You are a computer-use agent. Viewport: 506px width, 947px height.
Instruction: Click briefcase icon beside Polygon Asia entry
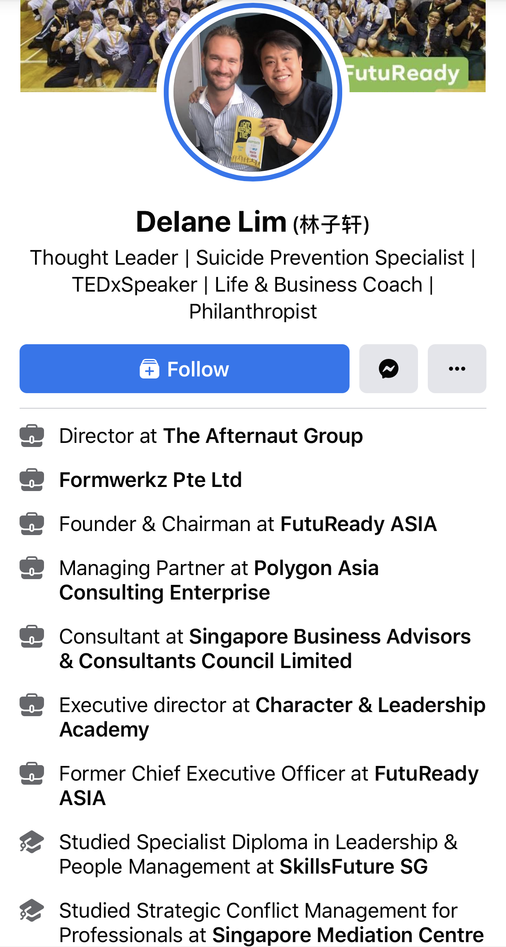[x=31, y=568]
